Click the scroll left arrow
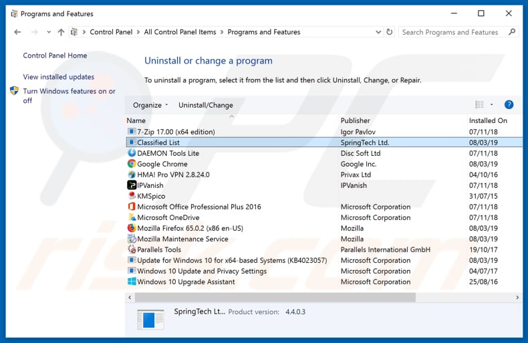 click(130, 298)
